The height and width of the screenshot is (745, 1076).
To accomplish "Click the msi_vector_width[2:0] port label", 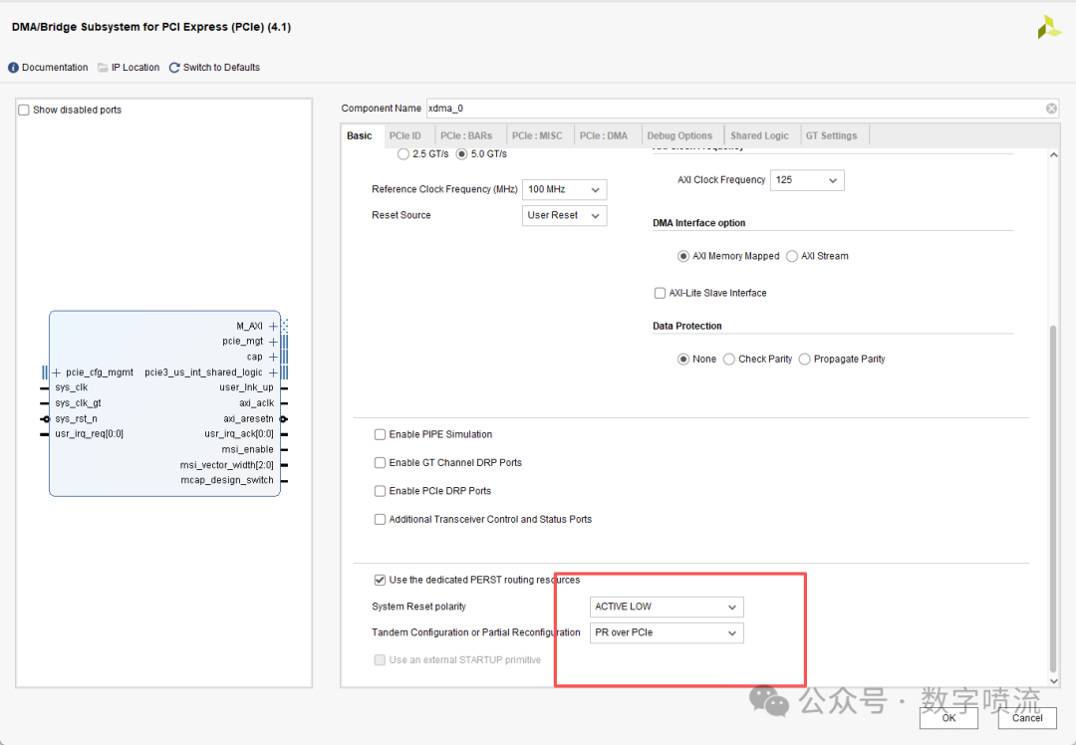I will coord(227,465).
